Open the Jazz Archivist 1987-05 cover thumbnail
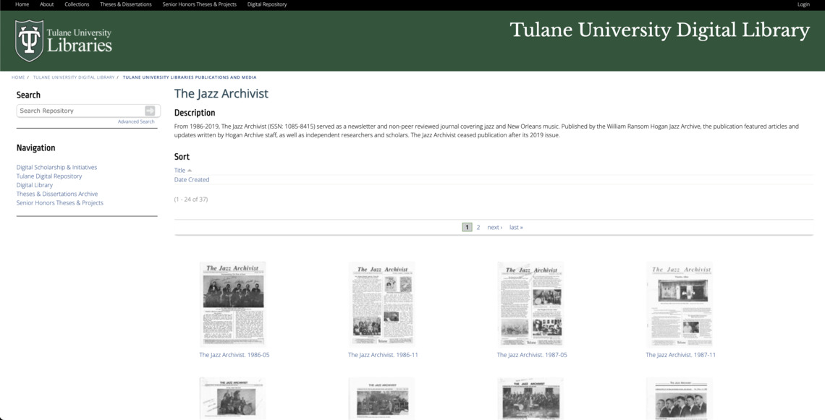 tap(530, 304)
